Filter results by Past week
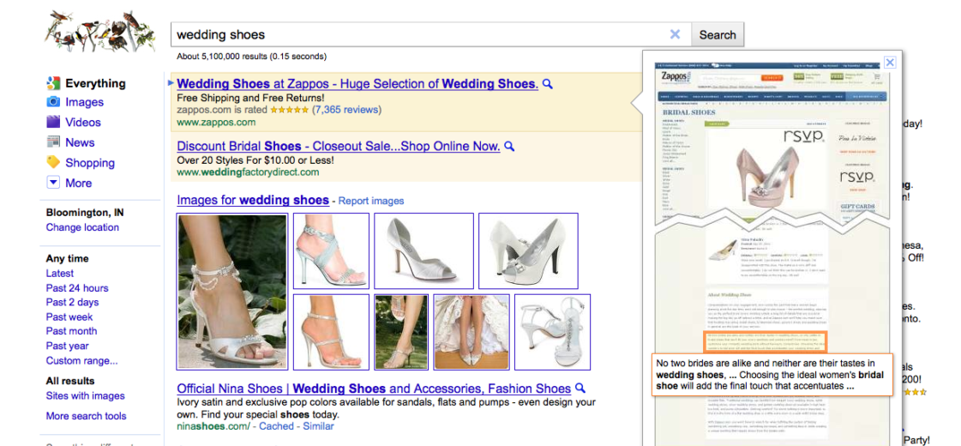The image size is (961, 446). point(69,316)
